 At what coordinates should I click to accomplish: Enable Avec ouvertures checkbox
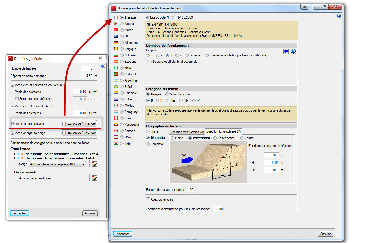(x=148, y=199)
